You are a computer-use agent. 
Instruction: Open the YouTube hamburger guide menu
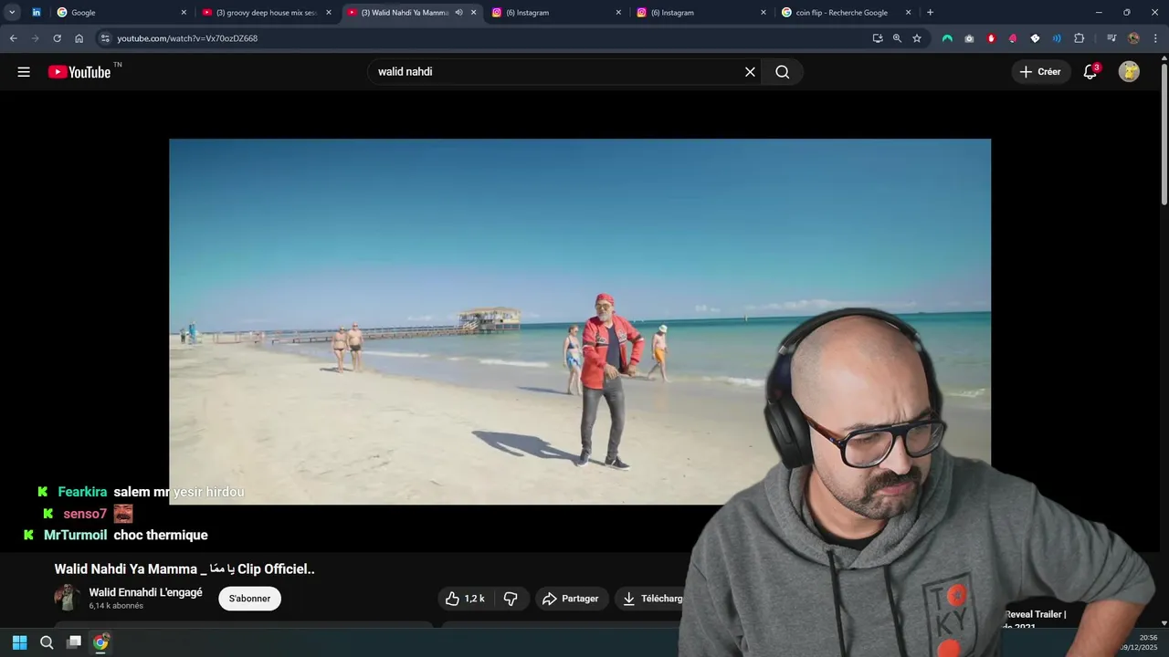(24, 72)
